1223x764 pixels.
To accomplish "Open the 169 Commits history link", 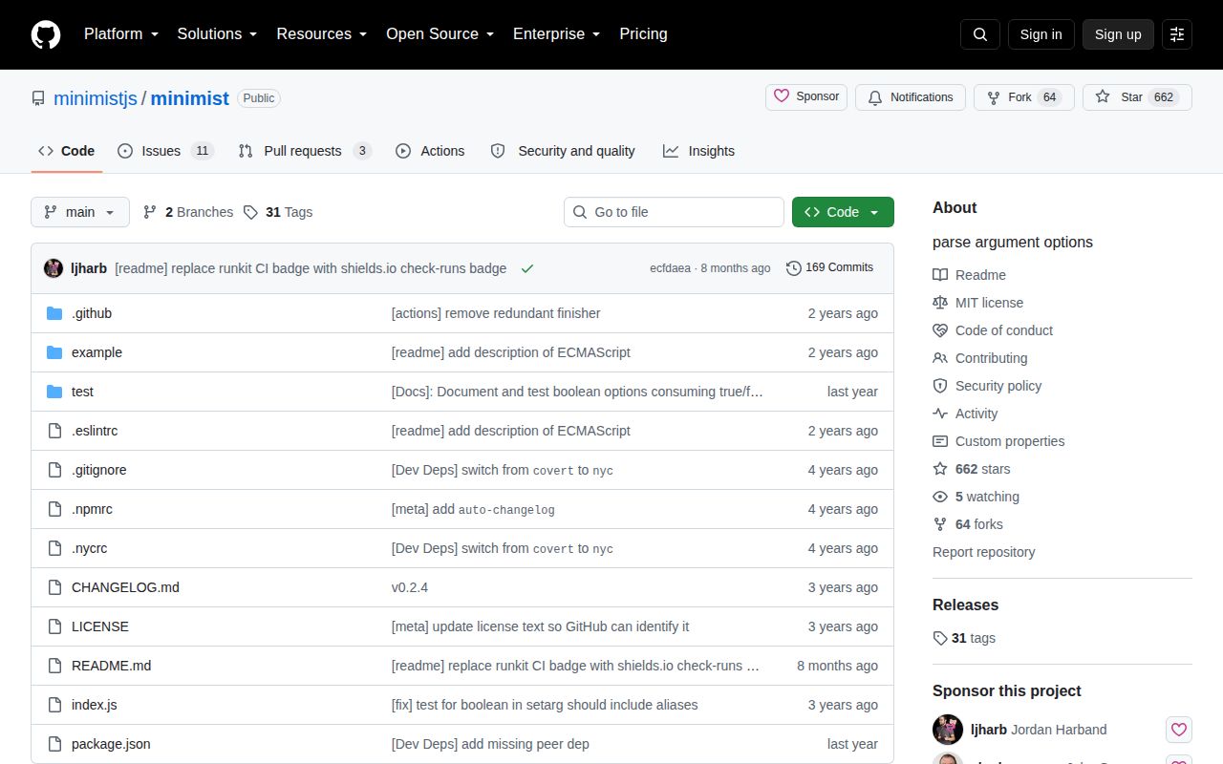I will click(x=829, y=267).
